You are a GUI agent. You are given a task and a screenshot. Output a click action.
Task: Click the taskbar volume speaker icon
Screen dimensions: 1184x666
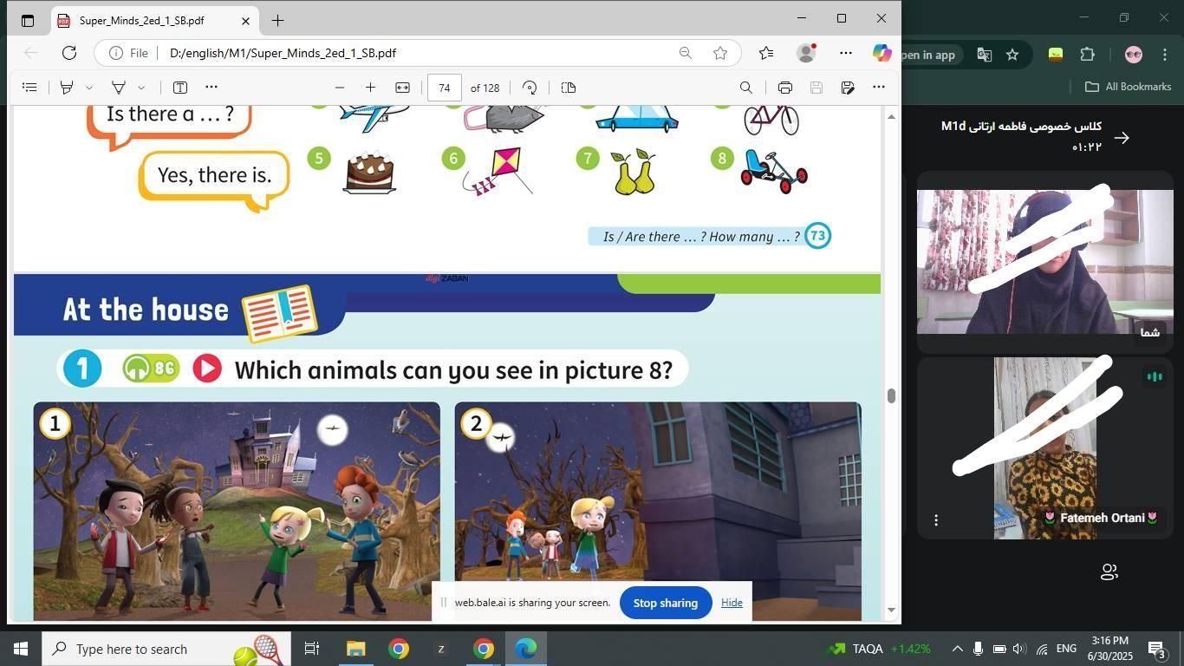click(x=1018, y=649)
